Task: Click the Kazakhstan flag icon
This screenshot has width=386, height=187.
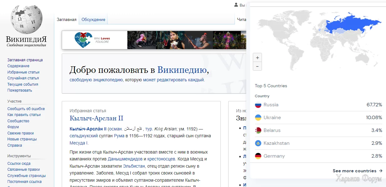Action: (x=258, y=143)
